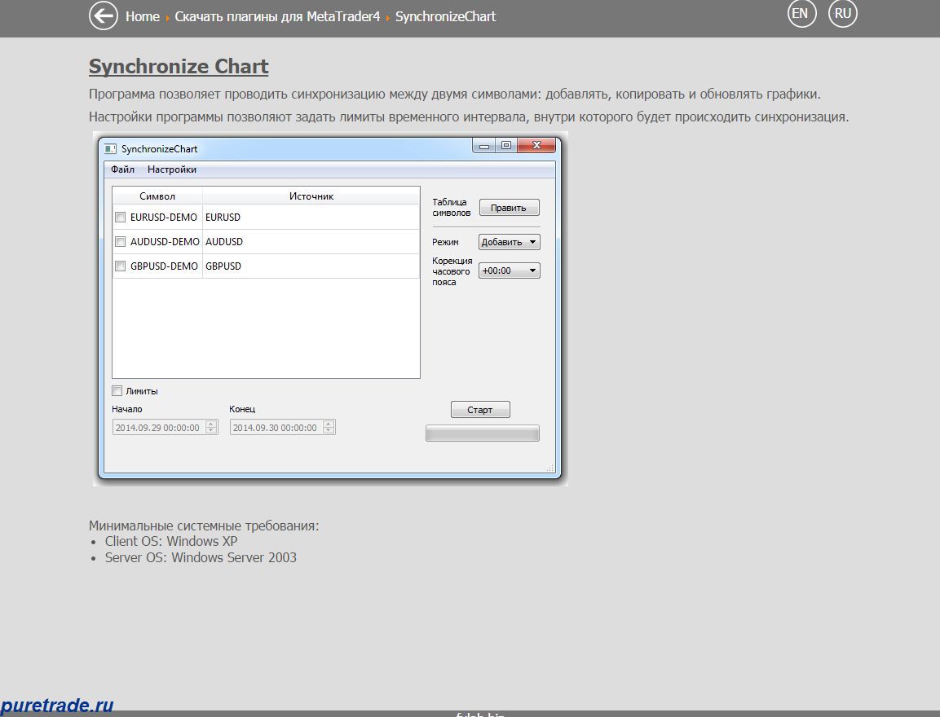Click the SynchronizeChart breadcrumb link
The height and width of the screenshot is (717, 940).
(445, 16)
